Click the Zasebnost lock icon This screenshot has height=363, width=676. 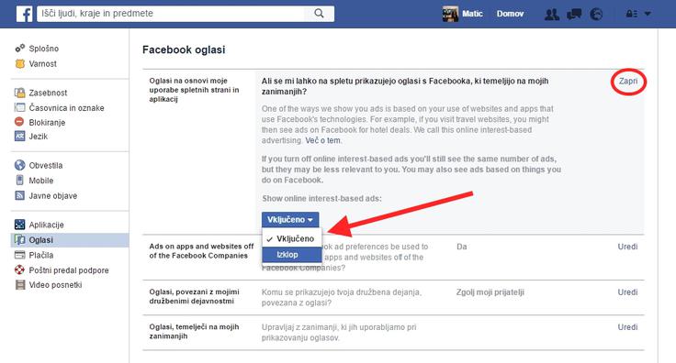(x=20, y=93)
